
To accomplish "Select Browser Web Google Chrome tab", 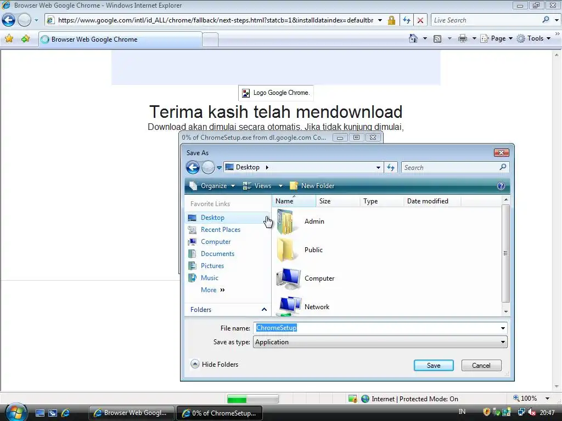I will tap(120, 39).
